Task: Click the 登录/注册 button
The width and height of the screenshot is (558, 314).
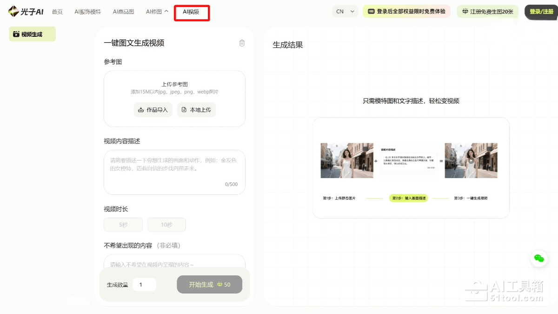Action: (x=541, y=12)
